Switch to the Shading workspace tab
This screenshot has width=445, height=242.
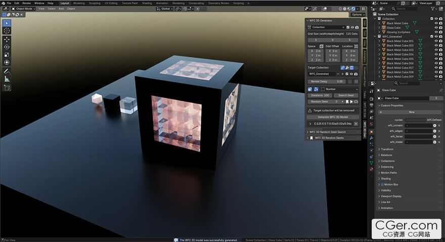tap(146, 3)
